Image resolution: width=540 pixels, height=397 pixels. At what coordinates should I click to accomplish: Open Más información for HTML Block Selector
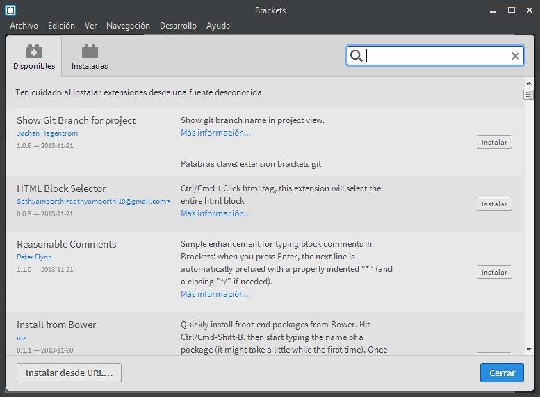(215, 213)
